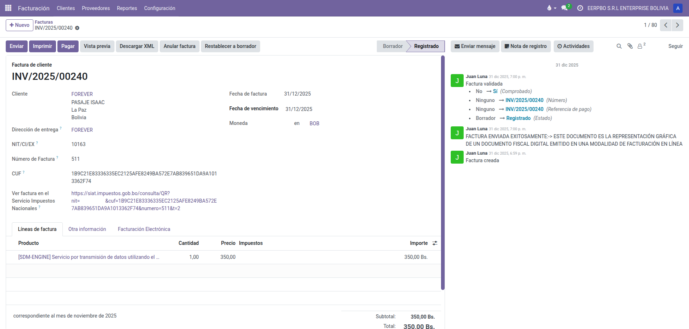Toggle Seguir to follow the invoice
Viewport: 689px width, 329px height.
coord(675,46)
